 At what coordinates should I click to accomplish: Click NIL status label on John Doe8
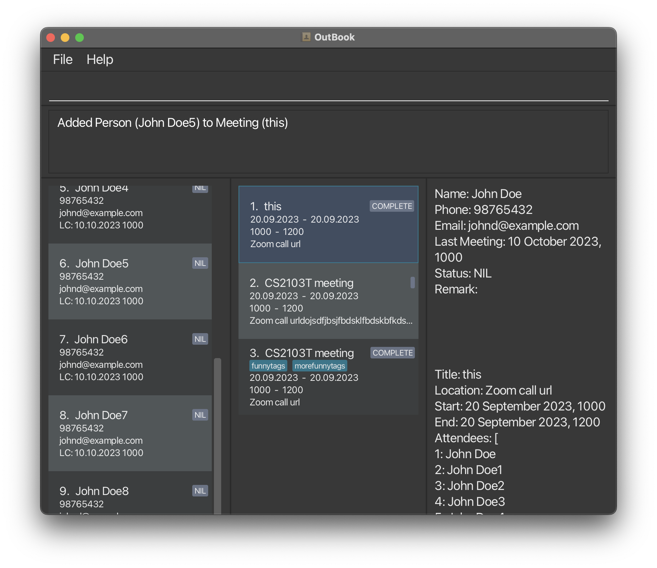tap(200, 491)
